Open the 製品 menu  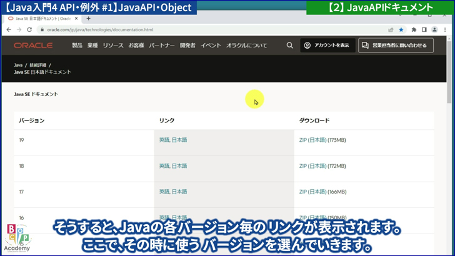click(77, 45)
